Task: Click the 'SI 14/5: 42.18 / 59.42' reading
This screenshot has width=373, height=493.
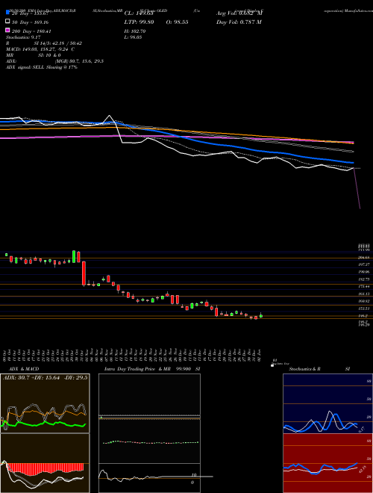Action: (58, 43)
